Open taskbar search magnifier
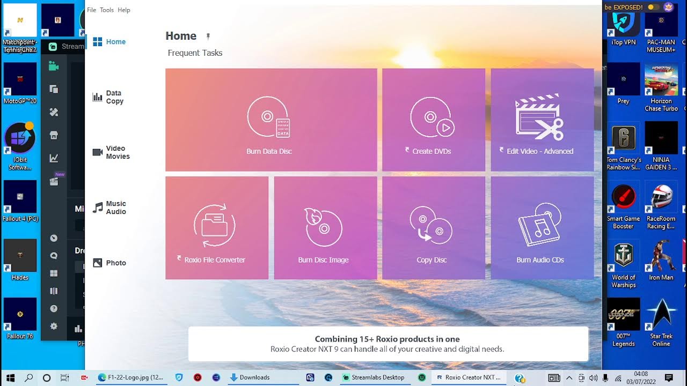This screenshot has width=687, height=386. [x=29, y=377]
